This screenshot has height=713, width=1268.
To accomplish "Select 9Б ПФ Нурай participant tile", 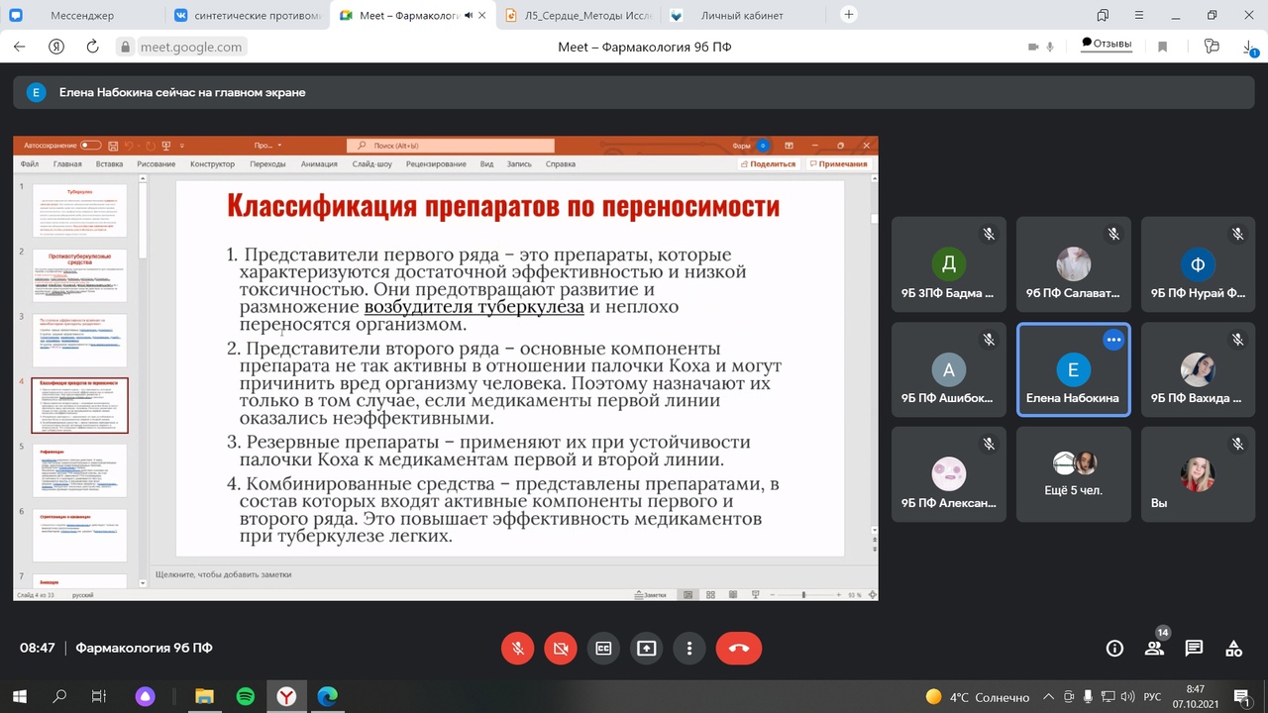I will 1198,265.
